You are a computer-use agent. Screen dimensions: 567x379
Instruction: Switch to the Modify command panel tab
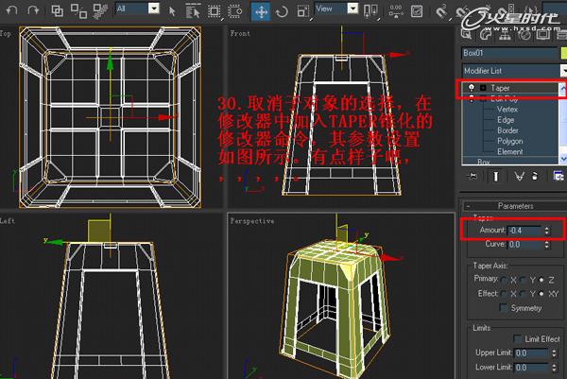(486, 35)
